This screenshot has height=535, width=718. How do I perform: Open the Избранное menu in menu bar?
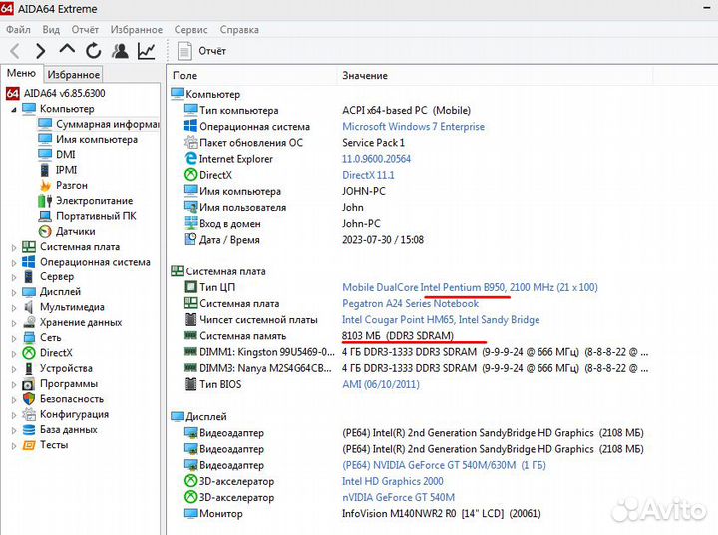click(136, 30)
